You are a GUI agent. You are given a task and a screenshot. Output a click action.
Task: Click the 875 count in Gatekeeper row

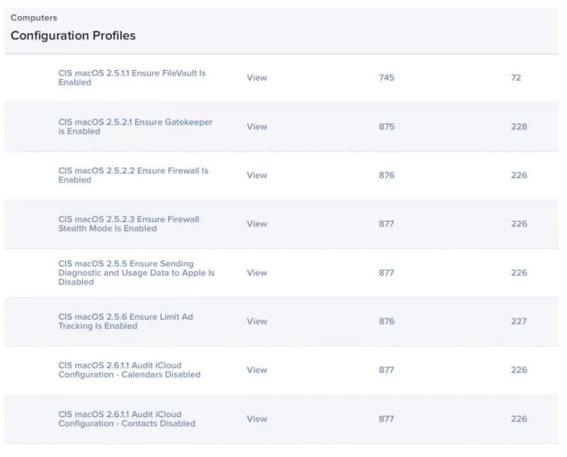[x=387, y=126]
